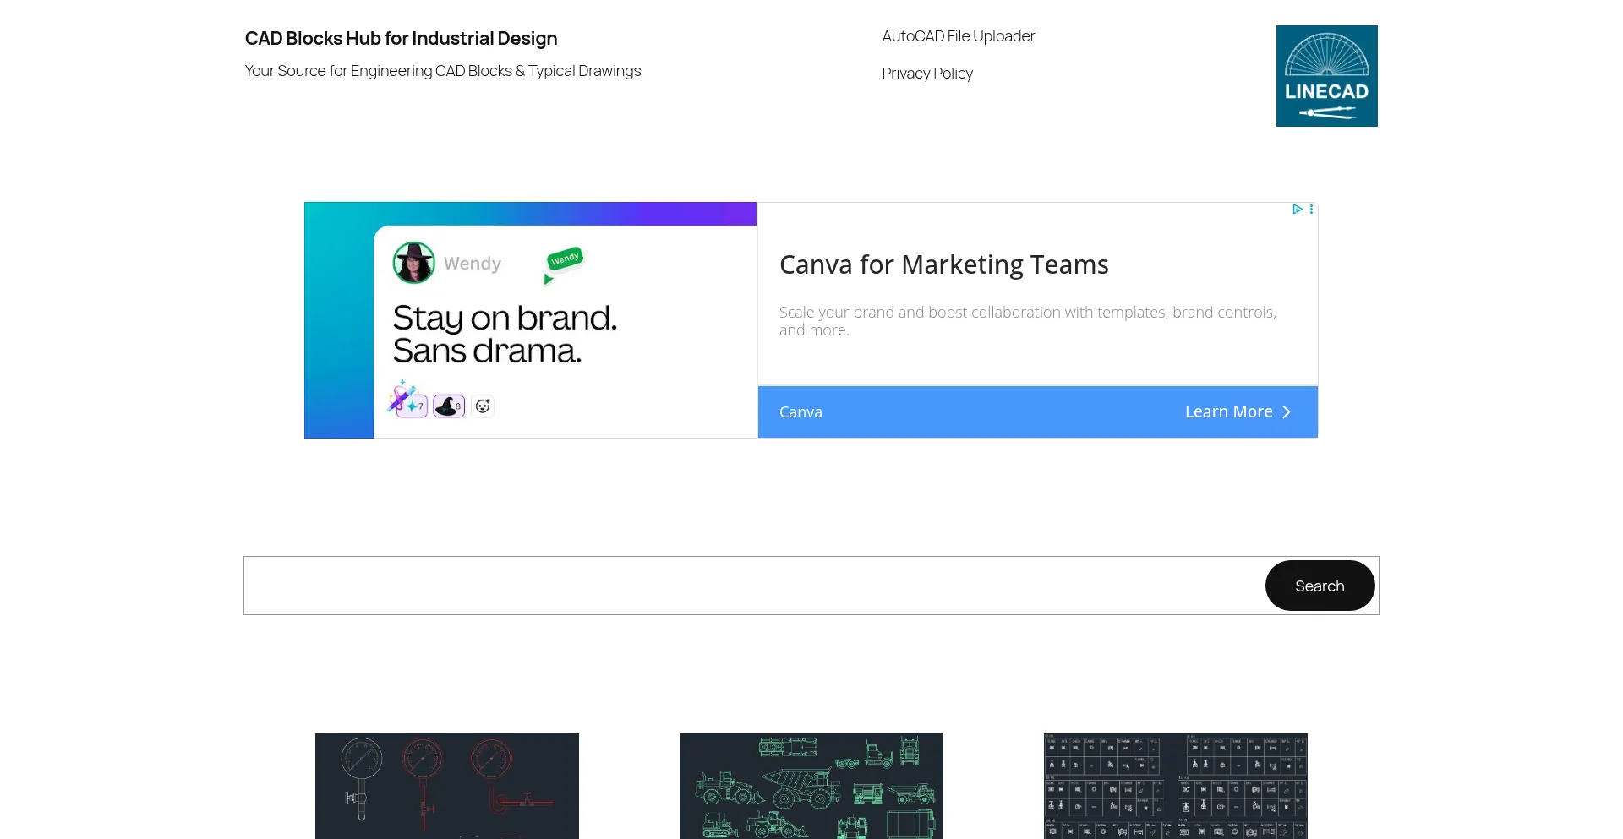The height and width of the screenshot is (839, 1623).
Task: Click the witch hat sticker icon
Action: [x=448, y=406]
